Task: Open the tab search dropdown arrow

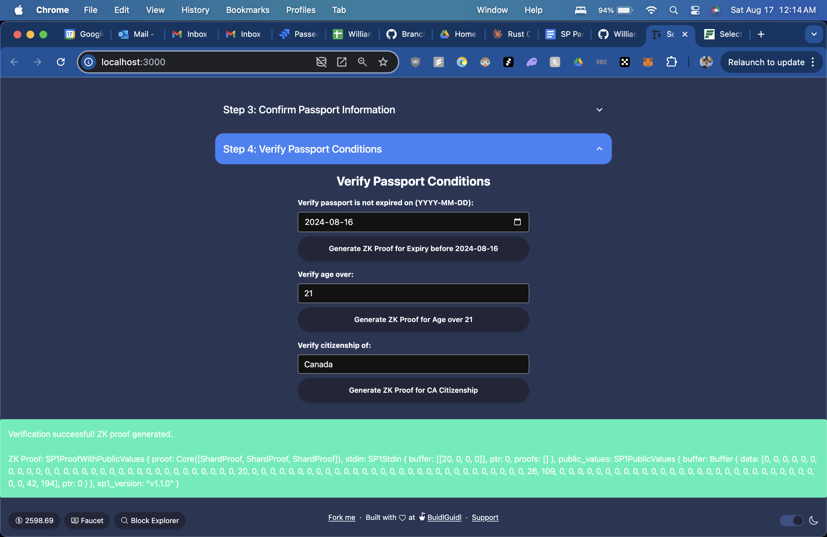Action: 813,34
